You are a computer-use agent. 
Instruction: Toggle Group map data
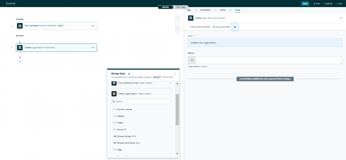point(221,26)
